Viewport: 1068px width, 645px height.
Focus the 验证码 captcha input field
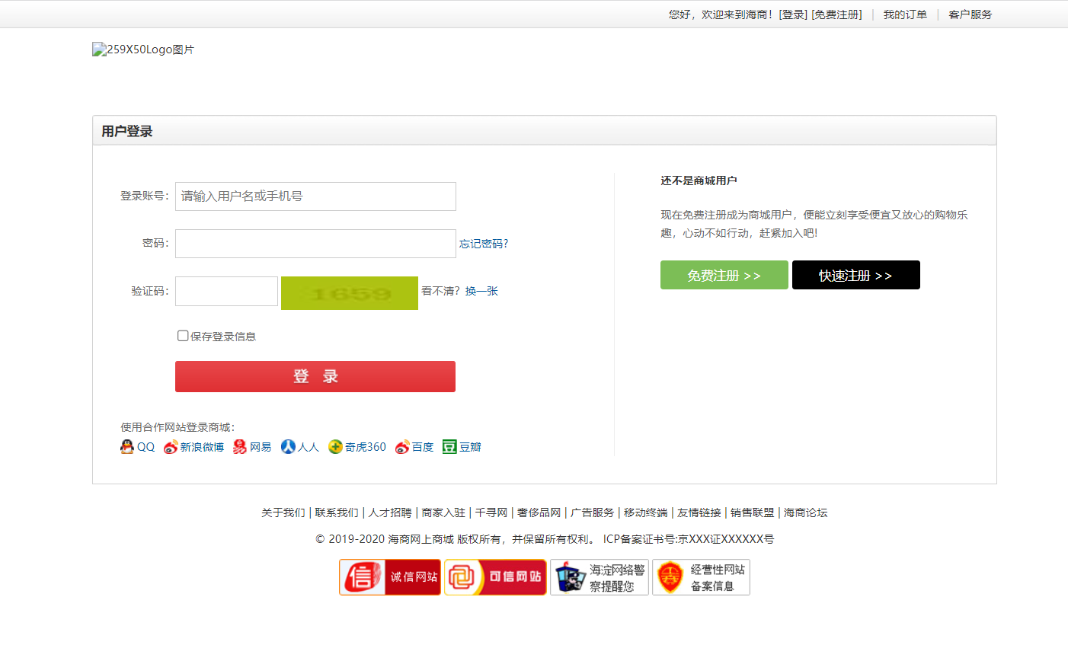pyautogui.click(x=226, y=291)
